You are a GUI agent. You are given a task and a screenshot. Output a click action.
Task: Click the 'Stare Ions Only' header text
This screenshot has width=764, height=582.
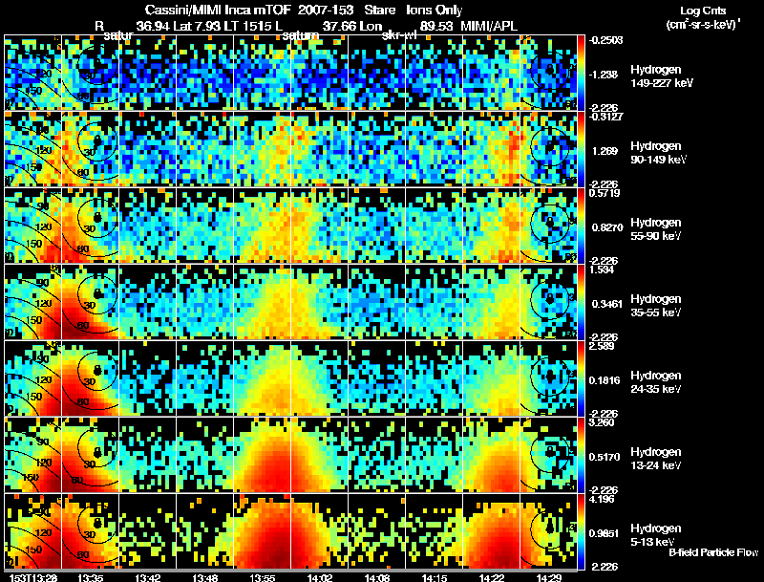coord(414,11)
